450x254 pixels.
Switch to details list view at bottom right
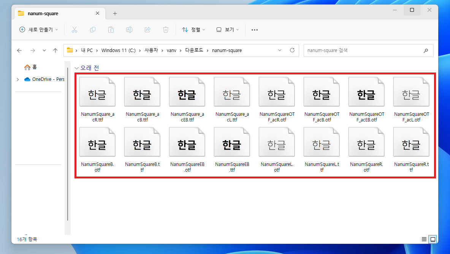(424, 239)
